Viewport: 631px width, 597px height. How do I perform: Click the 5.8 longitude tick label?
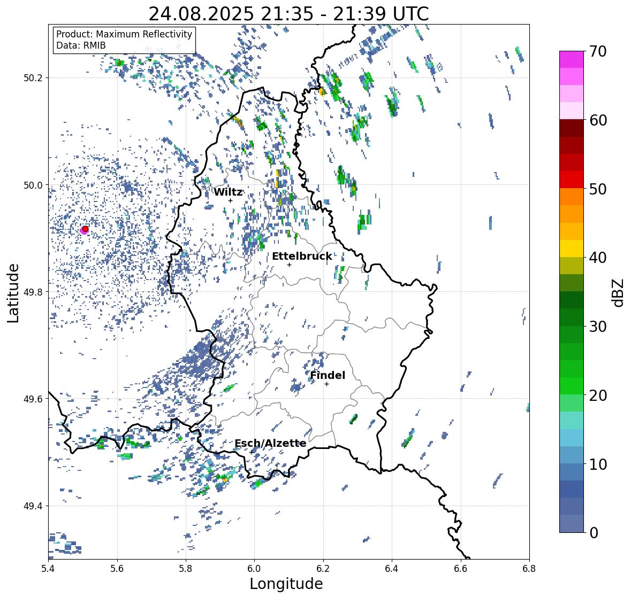[186, 568]
